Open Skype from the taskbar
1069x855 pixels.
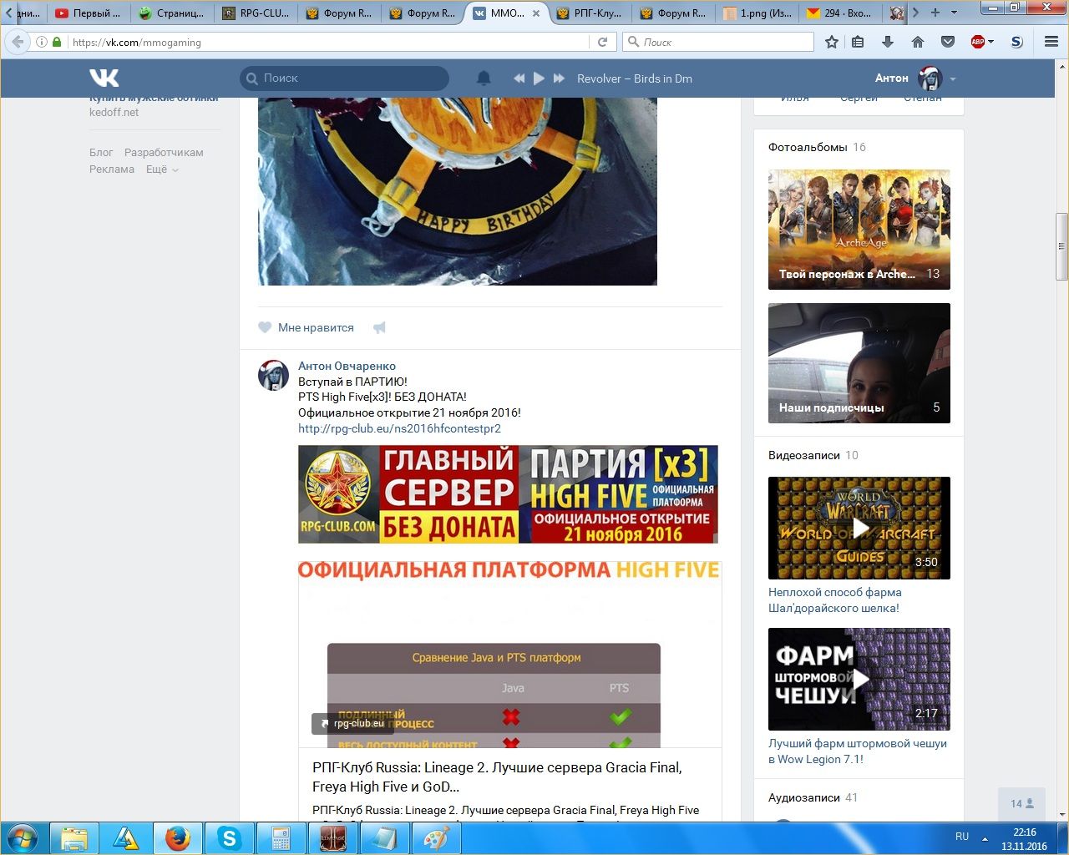point(229,838)
